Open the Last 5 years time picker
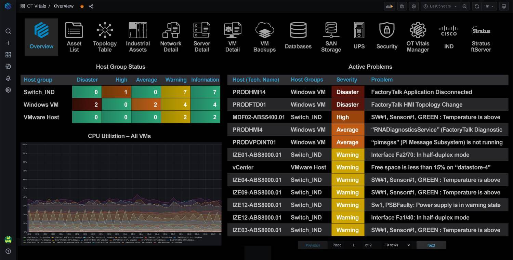Viewport: 513px width, 260px height. [440, 6]
